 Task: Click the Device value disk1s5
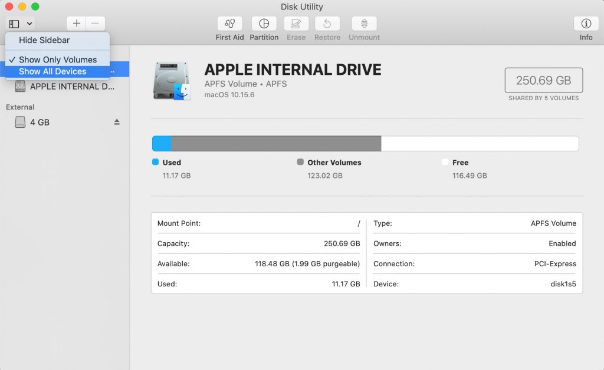point(563,284)
